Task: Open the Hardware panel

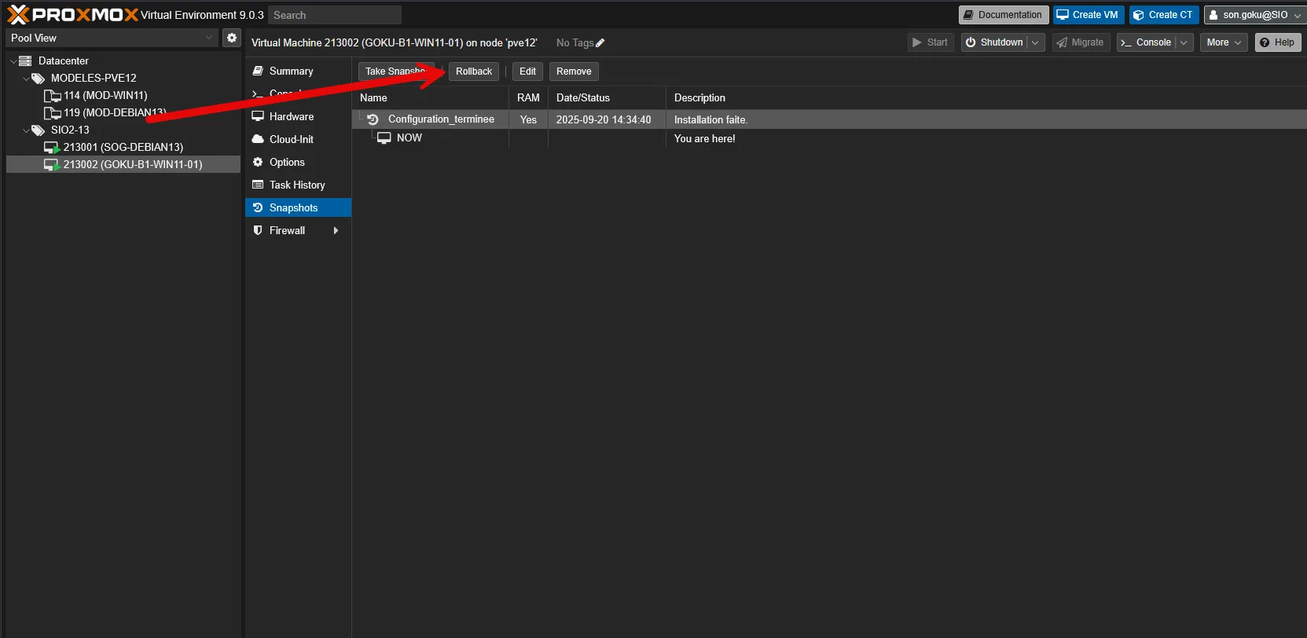Action: click(x=291, y=116)
